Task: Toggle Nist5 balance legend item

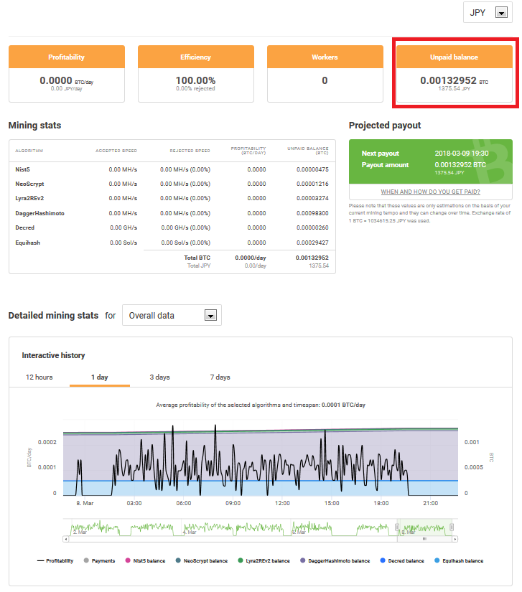Action: pos(146,560)
